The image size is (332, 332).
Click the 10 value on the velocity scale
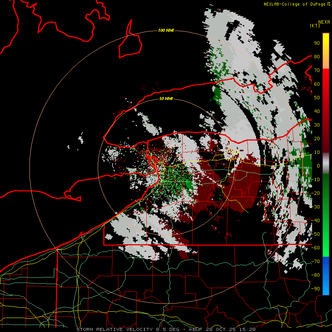coord(317,152)
